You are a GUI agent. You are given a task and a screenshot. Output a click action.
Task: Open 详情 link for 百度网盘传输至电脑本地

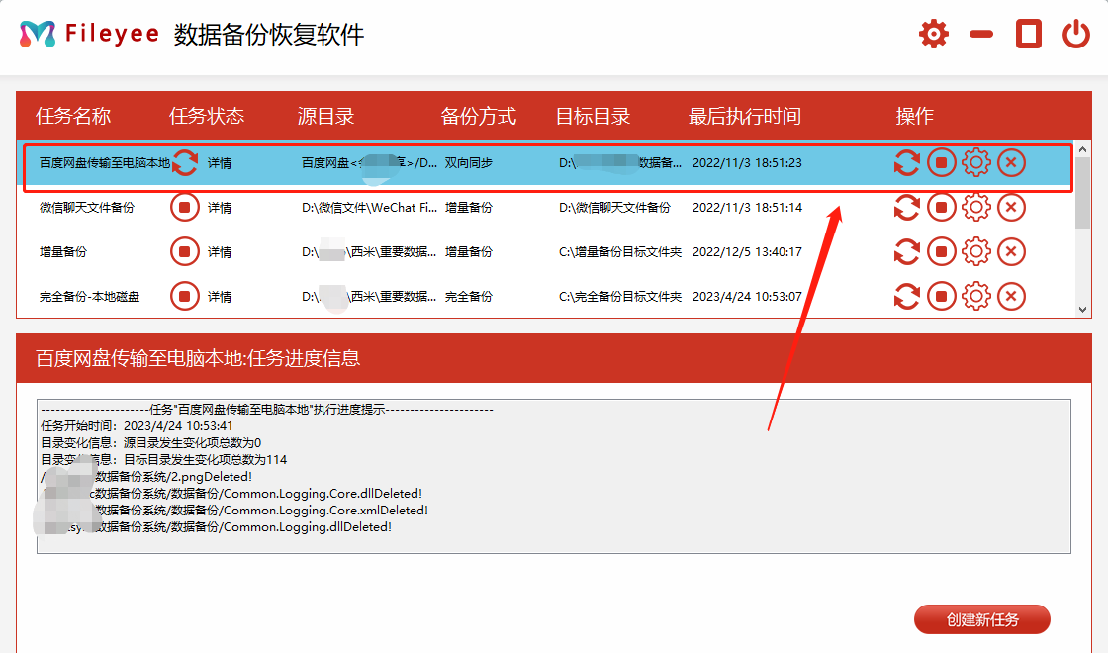coord(220,163)
